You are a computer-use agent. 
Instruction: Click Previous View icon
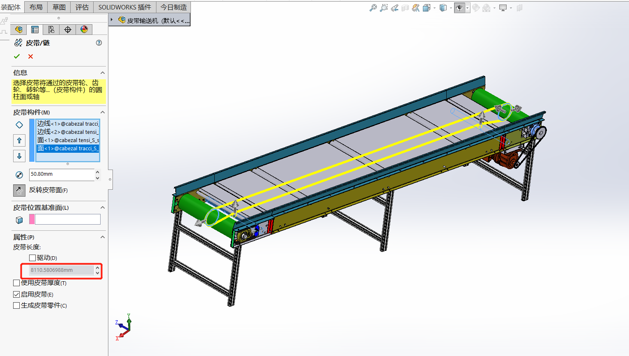click(395, 8)
